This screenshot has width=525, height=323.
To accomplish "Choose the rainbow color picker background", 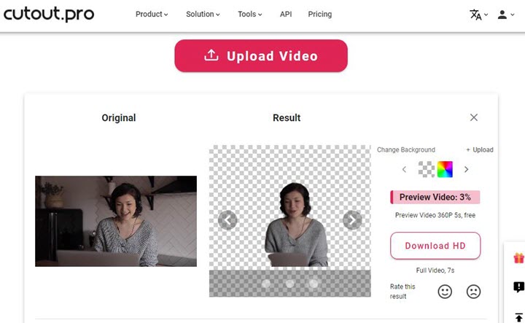I will click(445, 169).
